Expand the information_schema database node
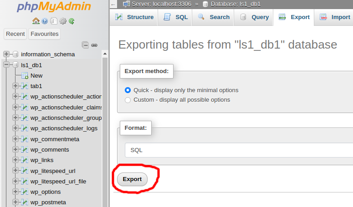 [6, 54]
